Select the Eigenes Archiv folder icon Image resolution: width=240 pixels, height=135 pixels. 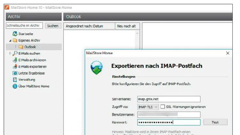15,40
